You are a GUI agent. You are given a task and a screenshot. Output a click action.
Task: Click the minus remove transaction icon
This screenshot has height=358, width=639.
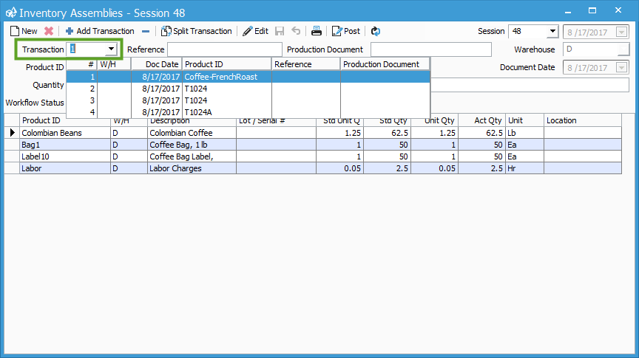tap(146, 31)
